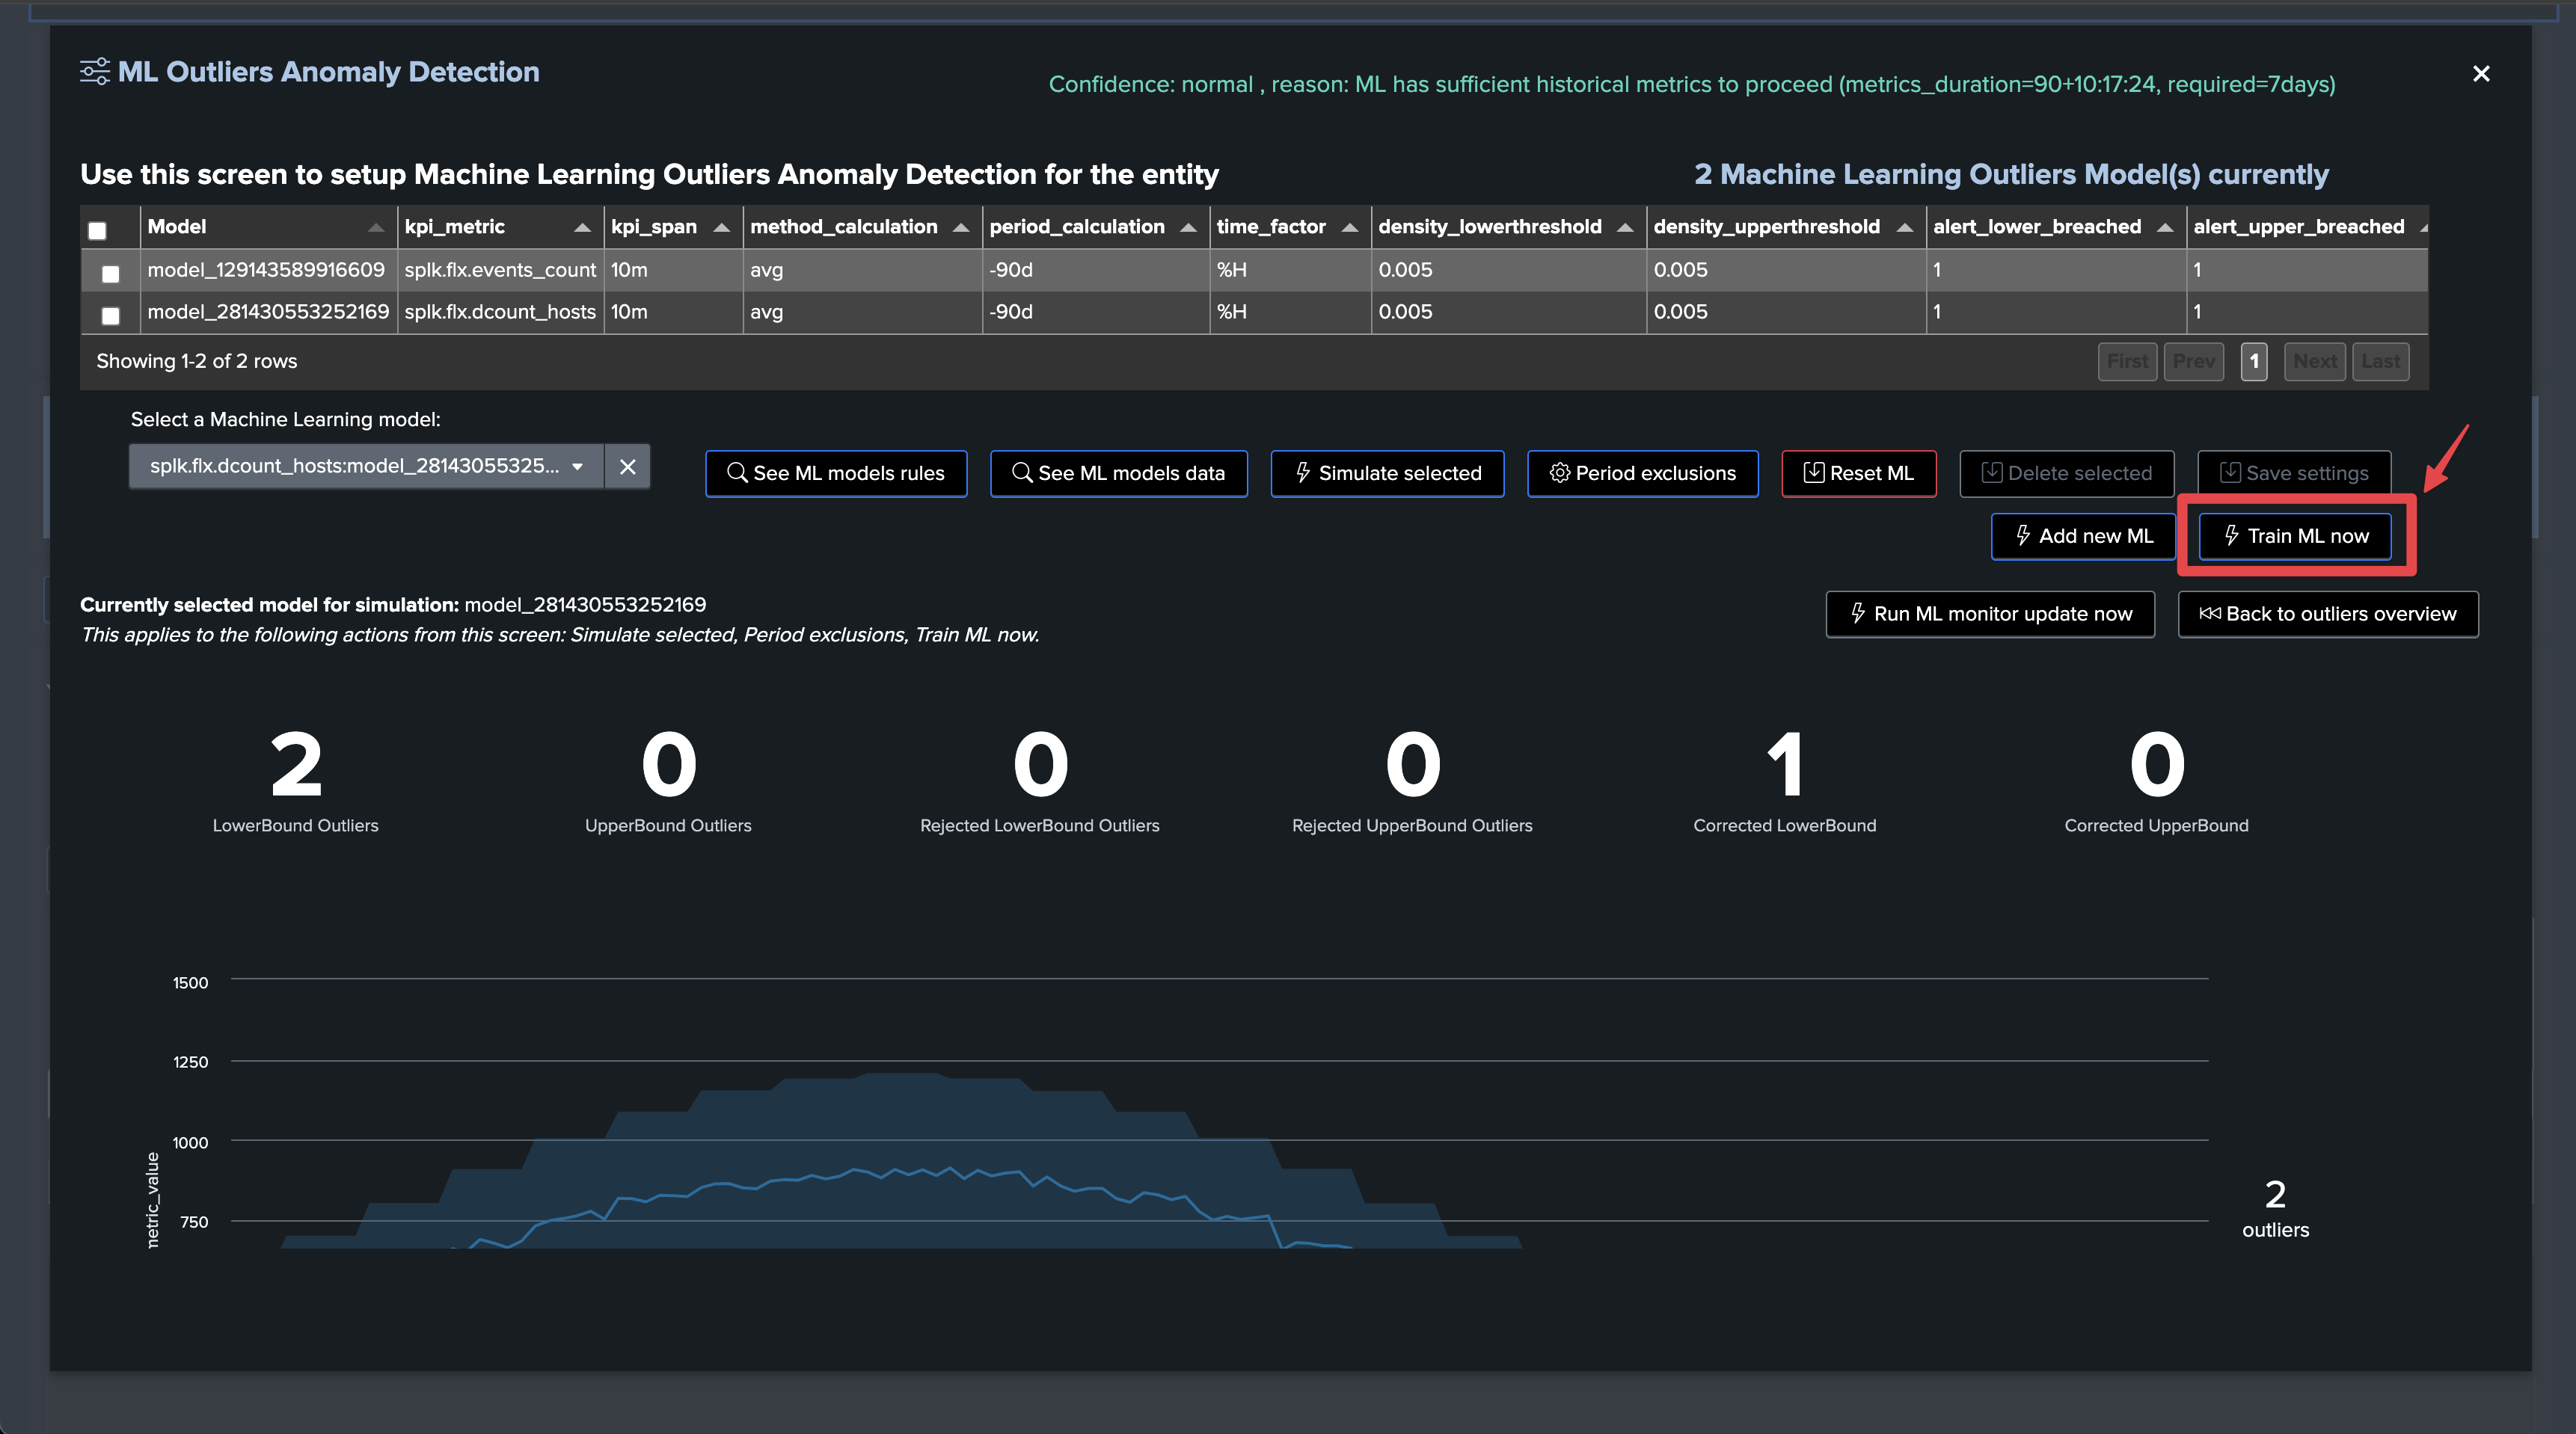This screenshot has width=2576, height=1434.
Task: Click gear icon on Period exclusions
Action: [1560, 473]
